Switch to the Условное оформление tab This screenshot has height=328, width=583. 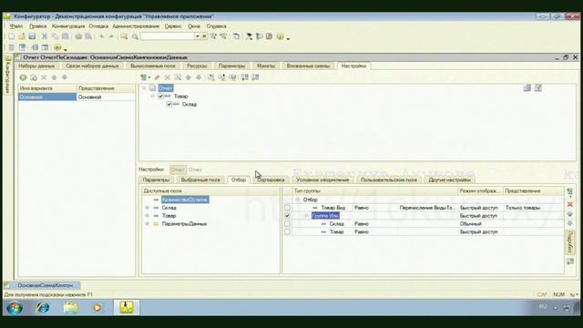click(322, 180)
